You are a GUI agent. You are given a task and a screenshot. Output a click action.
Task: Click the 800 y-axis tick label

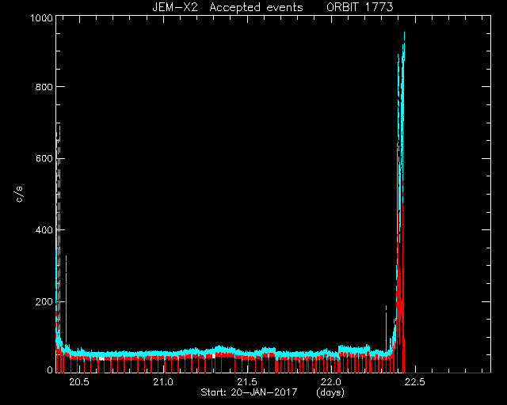click(x=44, y=86)
